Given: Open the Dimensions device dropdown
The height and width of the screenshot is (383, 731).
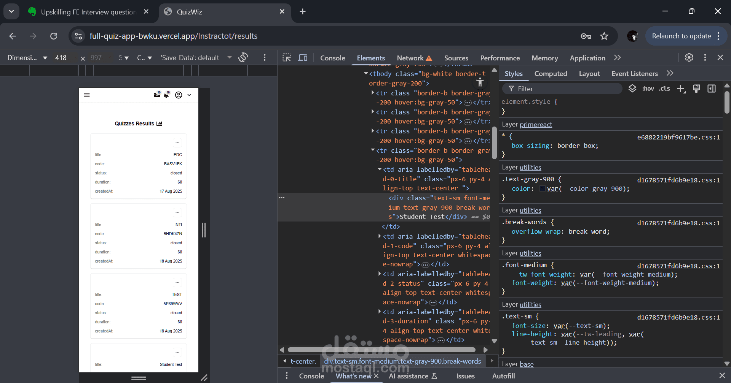Looking at the screenshot, I should click(27, 58).
